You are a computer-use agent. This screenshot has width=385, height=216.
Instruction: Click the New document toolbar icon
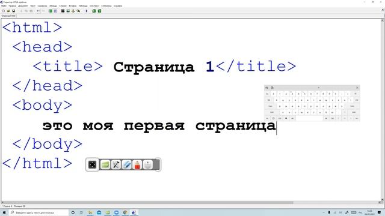4,11
